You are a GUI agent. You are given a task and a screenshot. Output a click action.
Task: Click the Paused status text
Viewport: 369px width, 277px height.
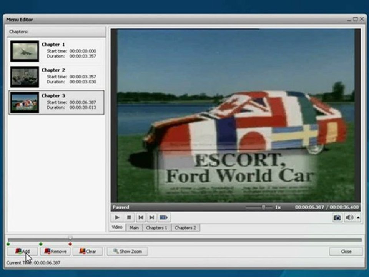pyautogui.click(x=121, y=207)
